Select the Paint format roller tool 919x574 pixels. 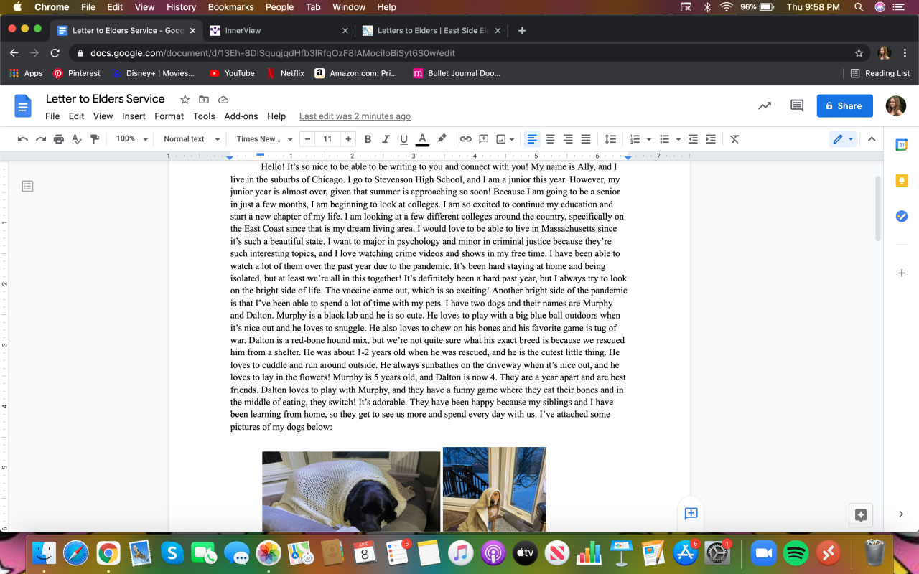tap(94, 139)
